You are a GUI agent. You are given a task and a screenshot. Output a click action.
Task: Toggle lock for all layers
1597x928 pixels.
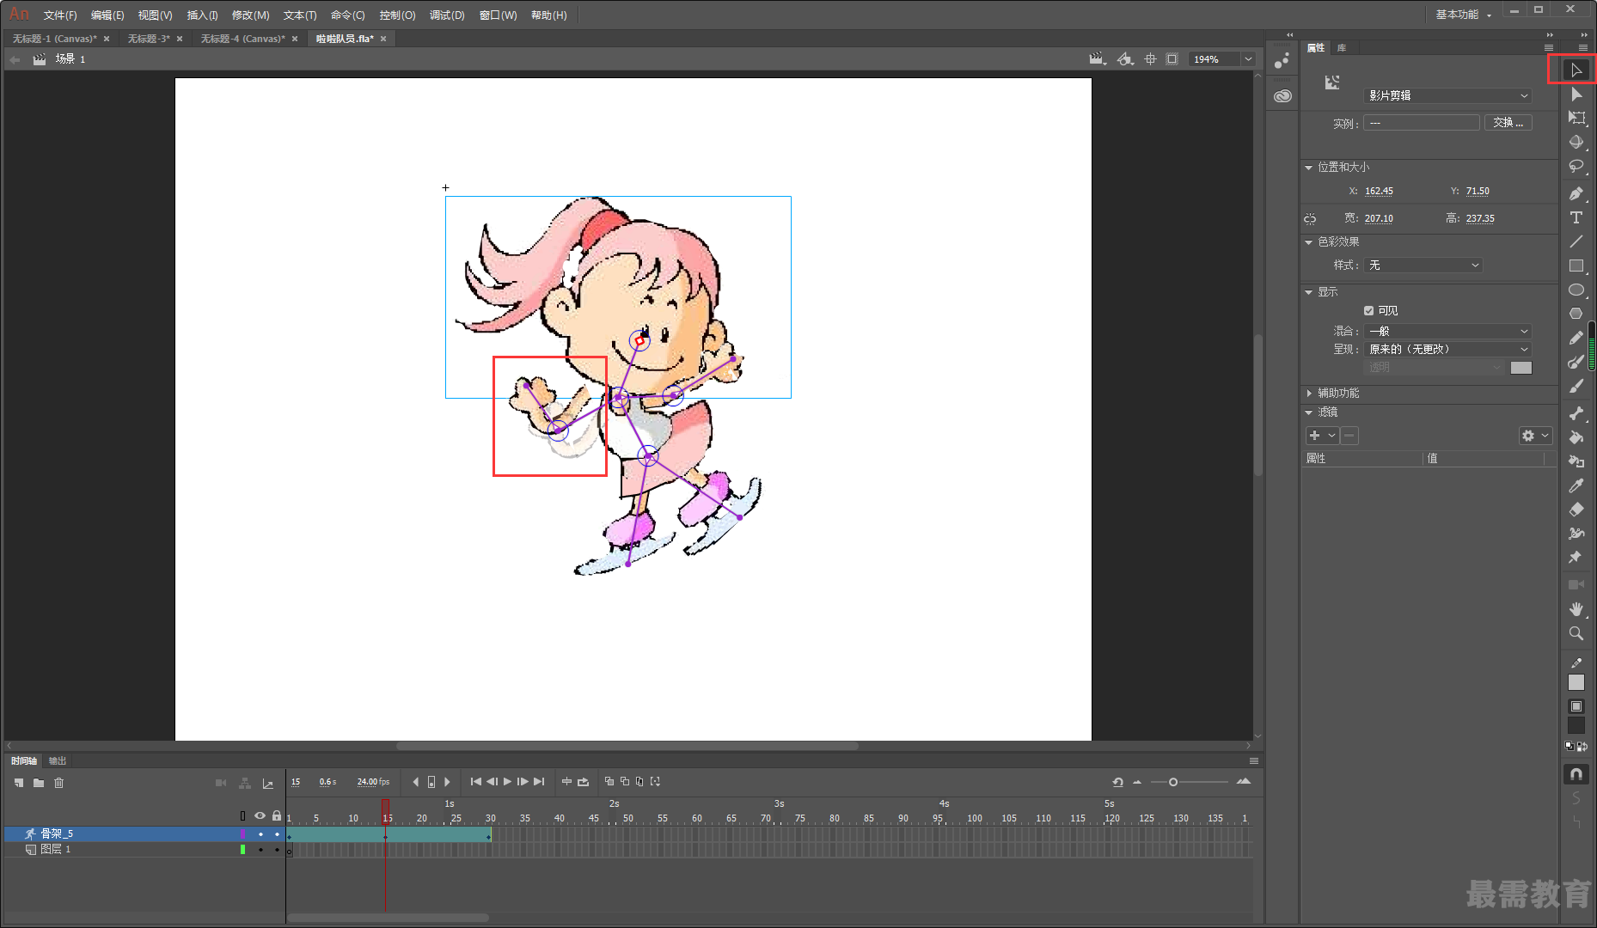pos(277,815)
